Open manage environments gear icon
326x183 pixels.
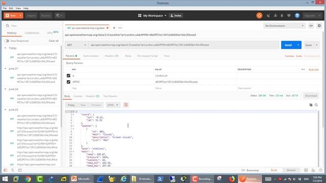319,26
